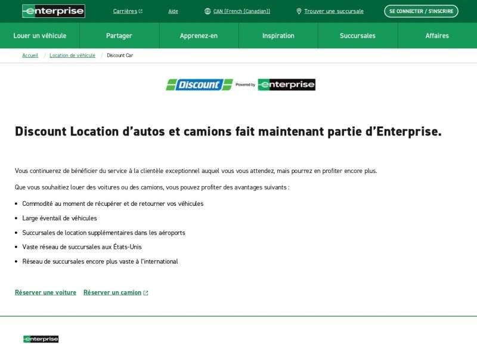Screen dimensions: 477x358
Task: Click bullet 'Succursales de location supplémentaires'
Action: [x=104, y=233]
